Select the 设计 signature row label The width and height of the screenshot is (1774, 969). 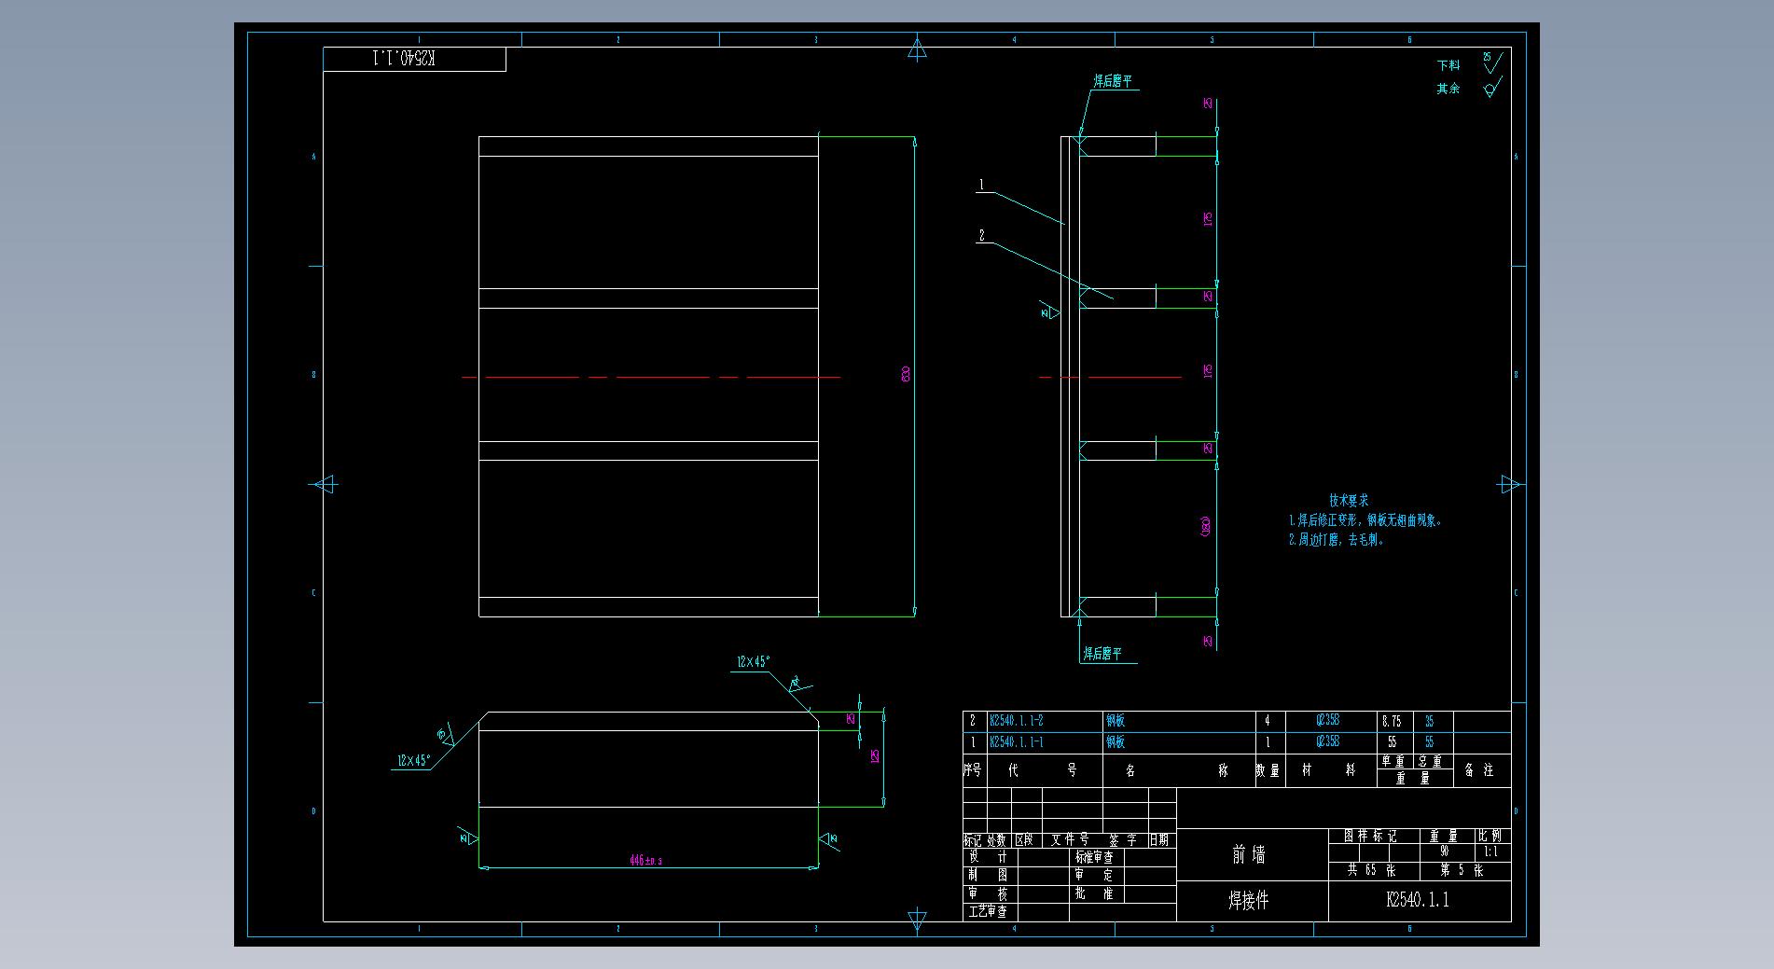[x=988, y=856]
